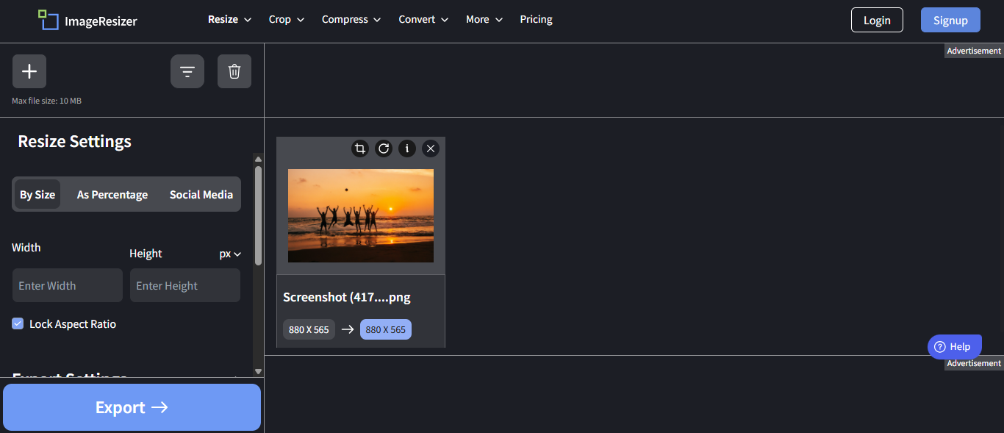Select the crop icon on the image card

tap(359, 148)
